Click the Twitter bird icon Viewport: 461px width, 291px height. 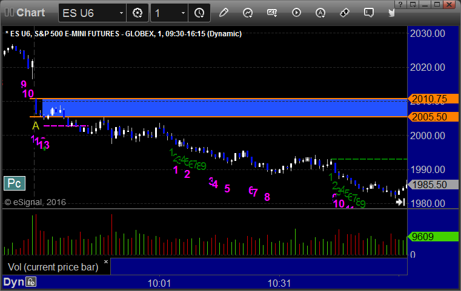(x=391, y=13)
